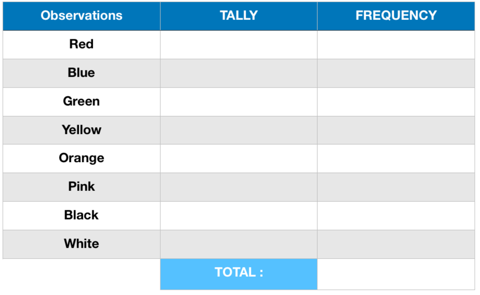Click the White row label

coord(81,244)
